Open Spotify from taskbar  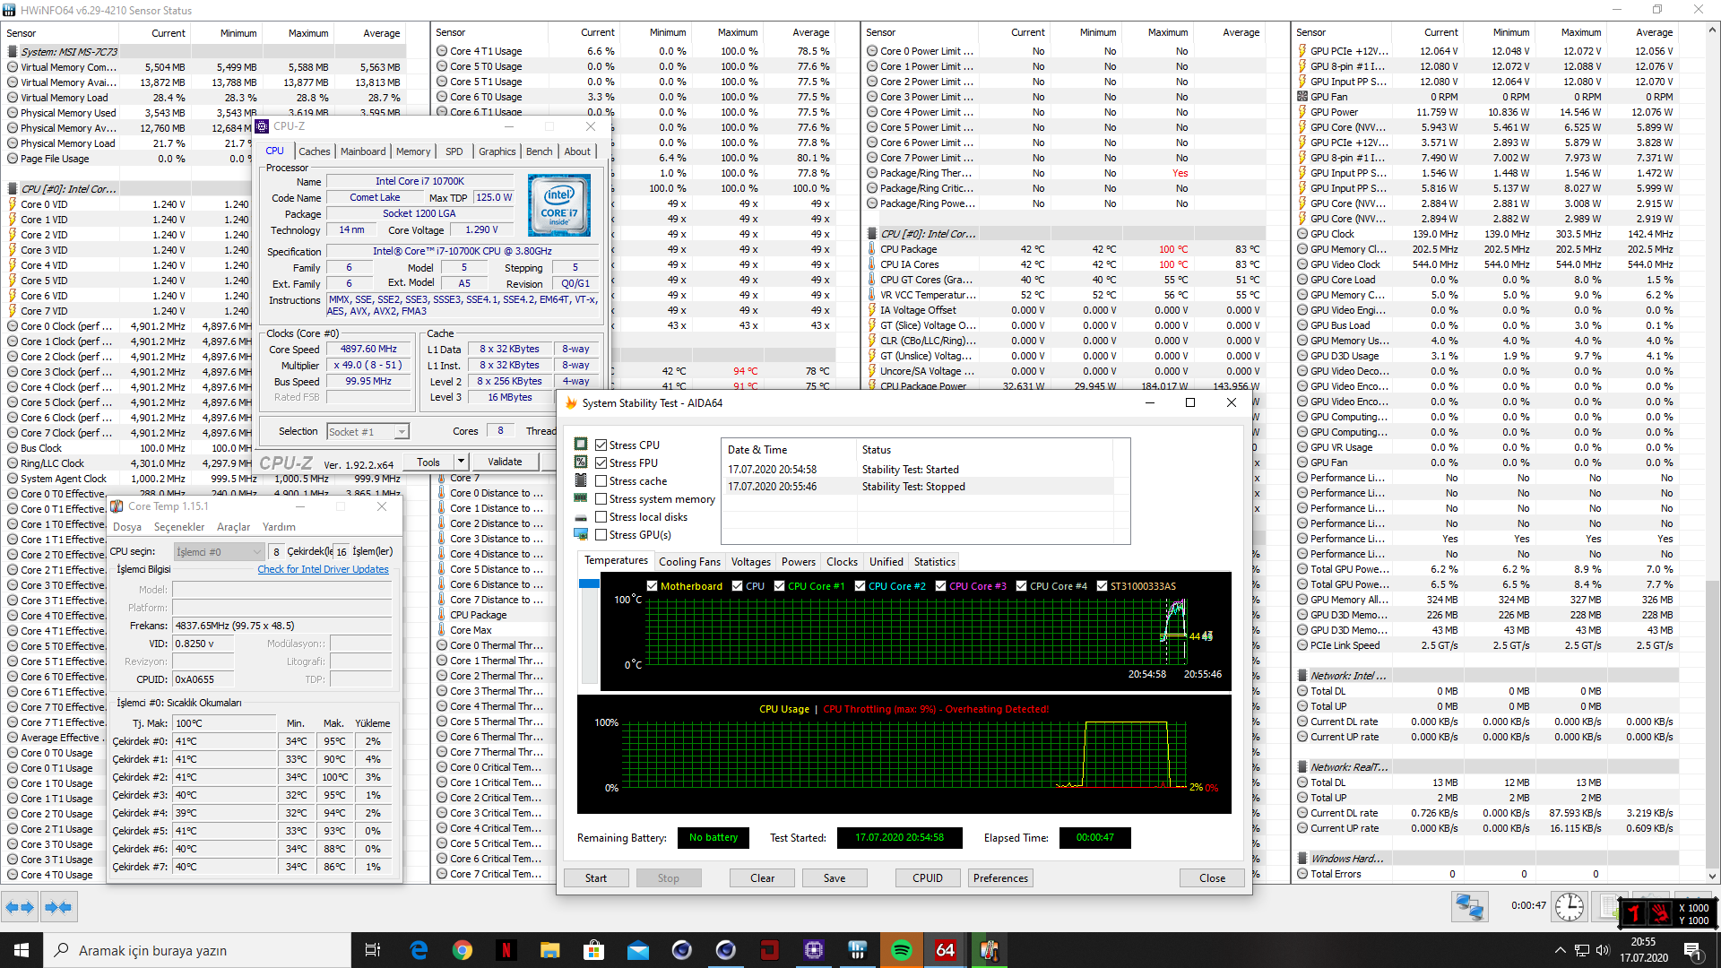[x=902, y=950]
